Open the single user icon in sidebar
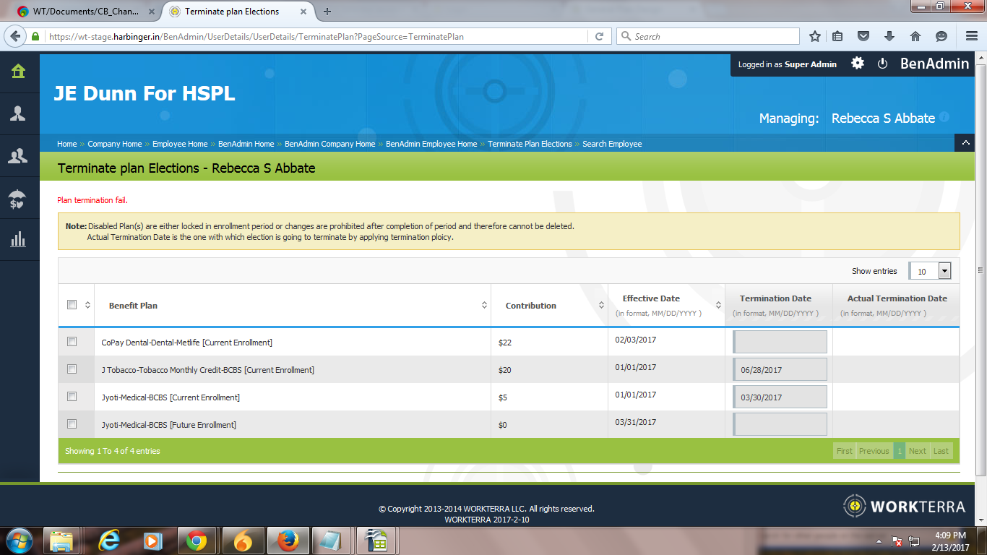The image size is (987, 555). (18, 113)
